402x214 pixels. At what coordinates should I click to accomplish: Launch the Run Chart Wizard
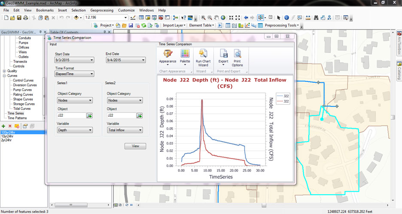[x=203, y=54]
